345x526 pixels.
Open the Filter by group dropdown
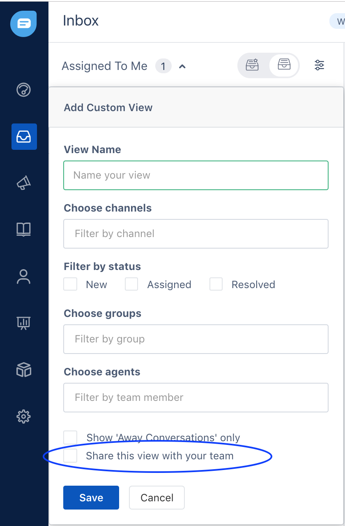pyautogui.click(x=196, y=339)
